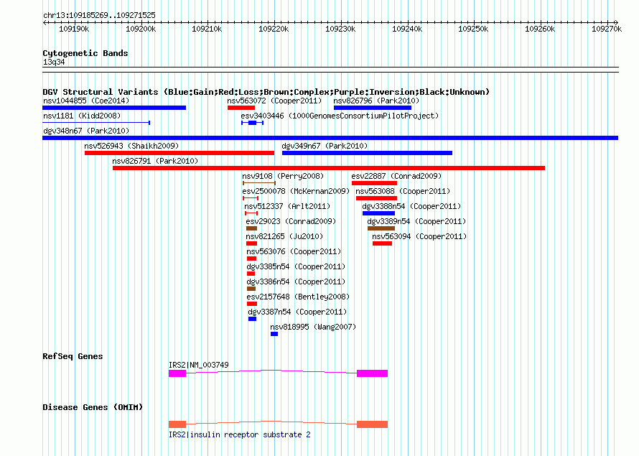Select the orange OMIM IRS2 right exon block
Image resolution: width=639 pixels, height=456 pixels.
click(x=372, y=424)
